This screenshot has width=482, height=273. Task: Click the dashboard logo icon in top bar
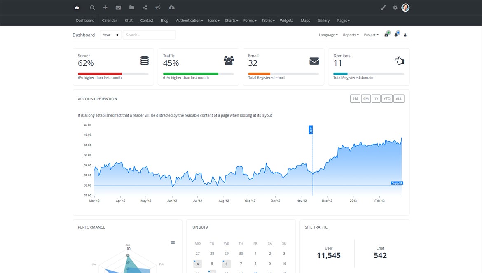point(77,8)
